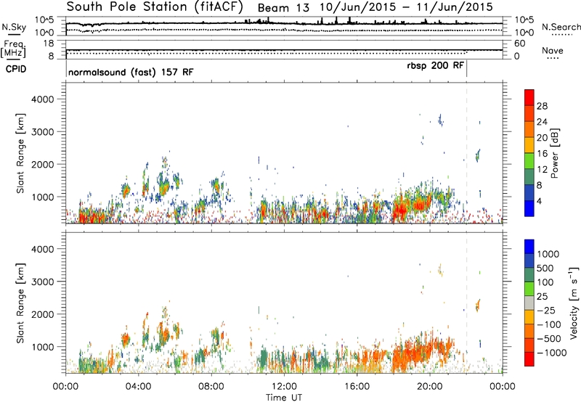Click the grey -25 to 25 Velocity color band
The image size is (581, 402).
[x=529, y=303]
